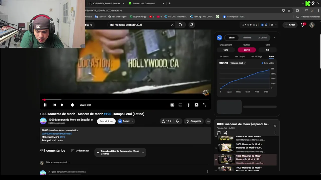
Task: Clear the search box text
Action: 172,25
